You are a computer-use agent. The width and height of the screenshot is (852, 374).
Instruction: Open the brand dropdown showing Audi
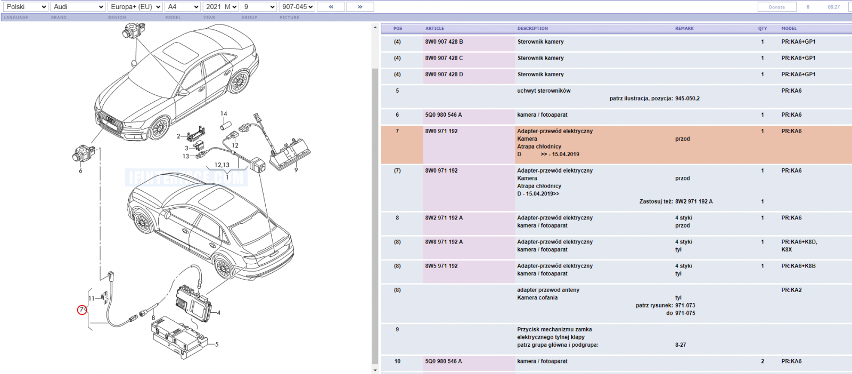point(78,7)
